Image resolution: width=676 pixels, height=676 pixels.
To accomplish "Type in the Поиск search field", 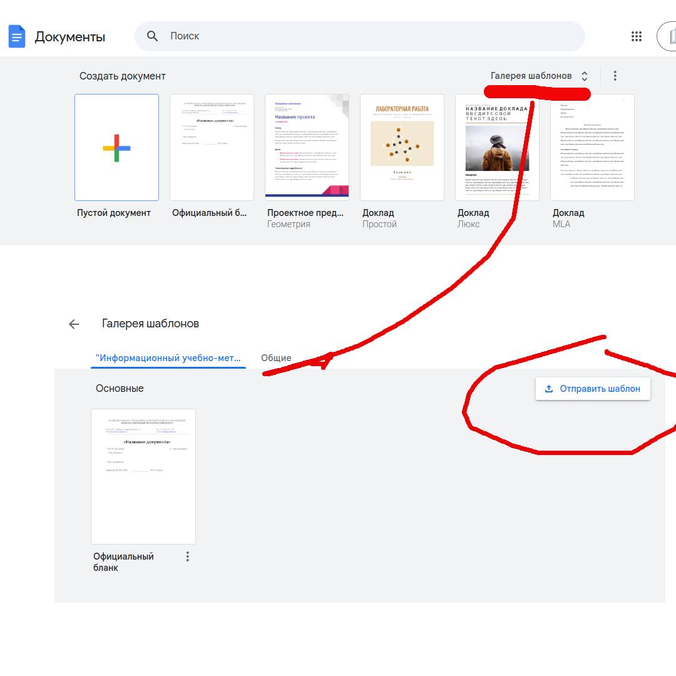I will pos(369,36).
